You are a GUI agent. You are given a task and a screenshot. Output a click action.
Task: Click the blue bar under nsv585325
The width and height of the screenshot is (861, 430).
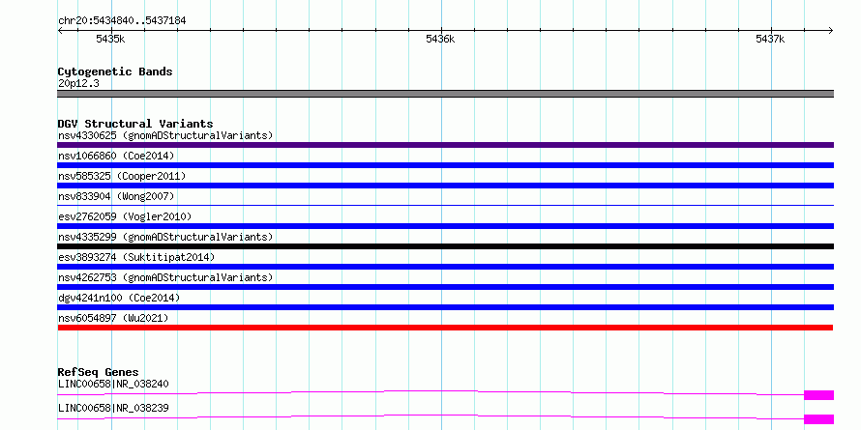point(445,186)
